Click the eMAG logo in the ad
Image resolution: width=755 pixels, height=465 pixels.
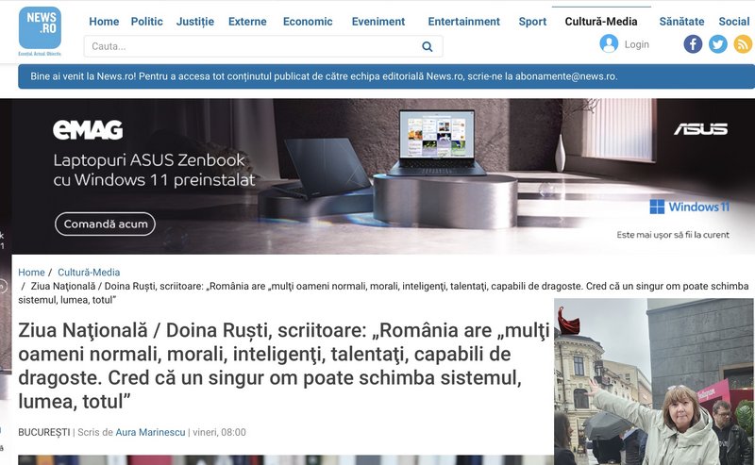click(x=88, y=130)
